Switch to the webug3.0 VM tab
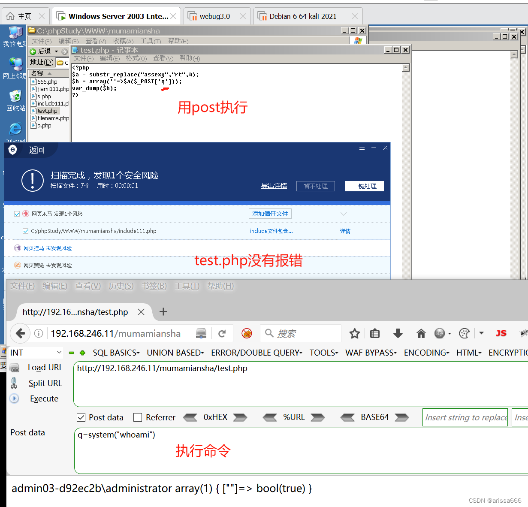 [217, 16]
